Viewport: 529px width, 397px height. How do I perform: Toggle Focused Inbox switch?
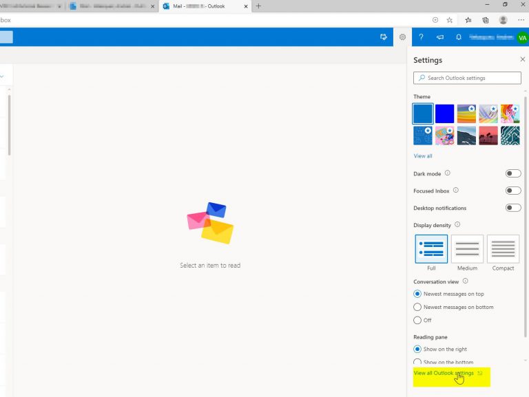513,191
